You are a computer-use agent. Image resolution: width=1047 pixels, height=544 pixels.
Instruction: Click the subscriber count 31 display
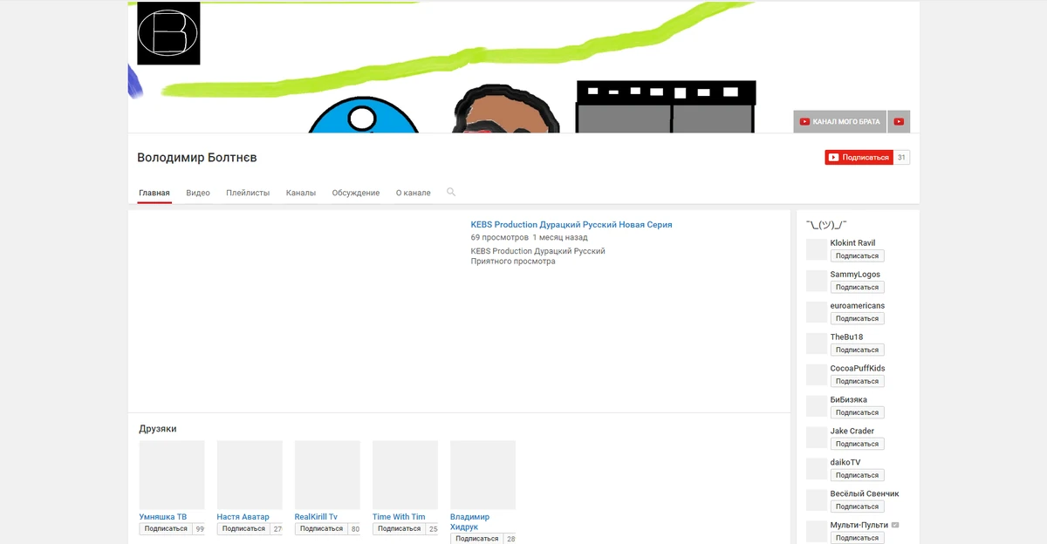click(x=903, y=157)
